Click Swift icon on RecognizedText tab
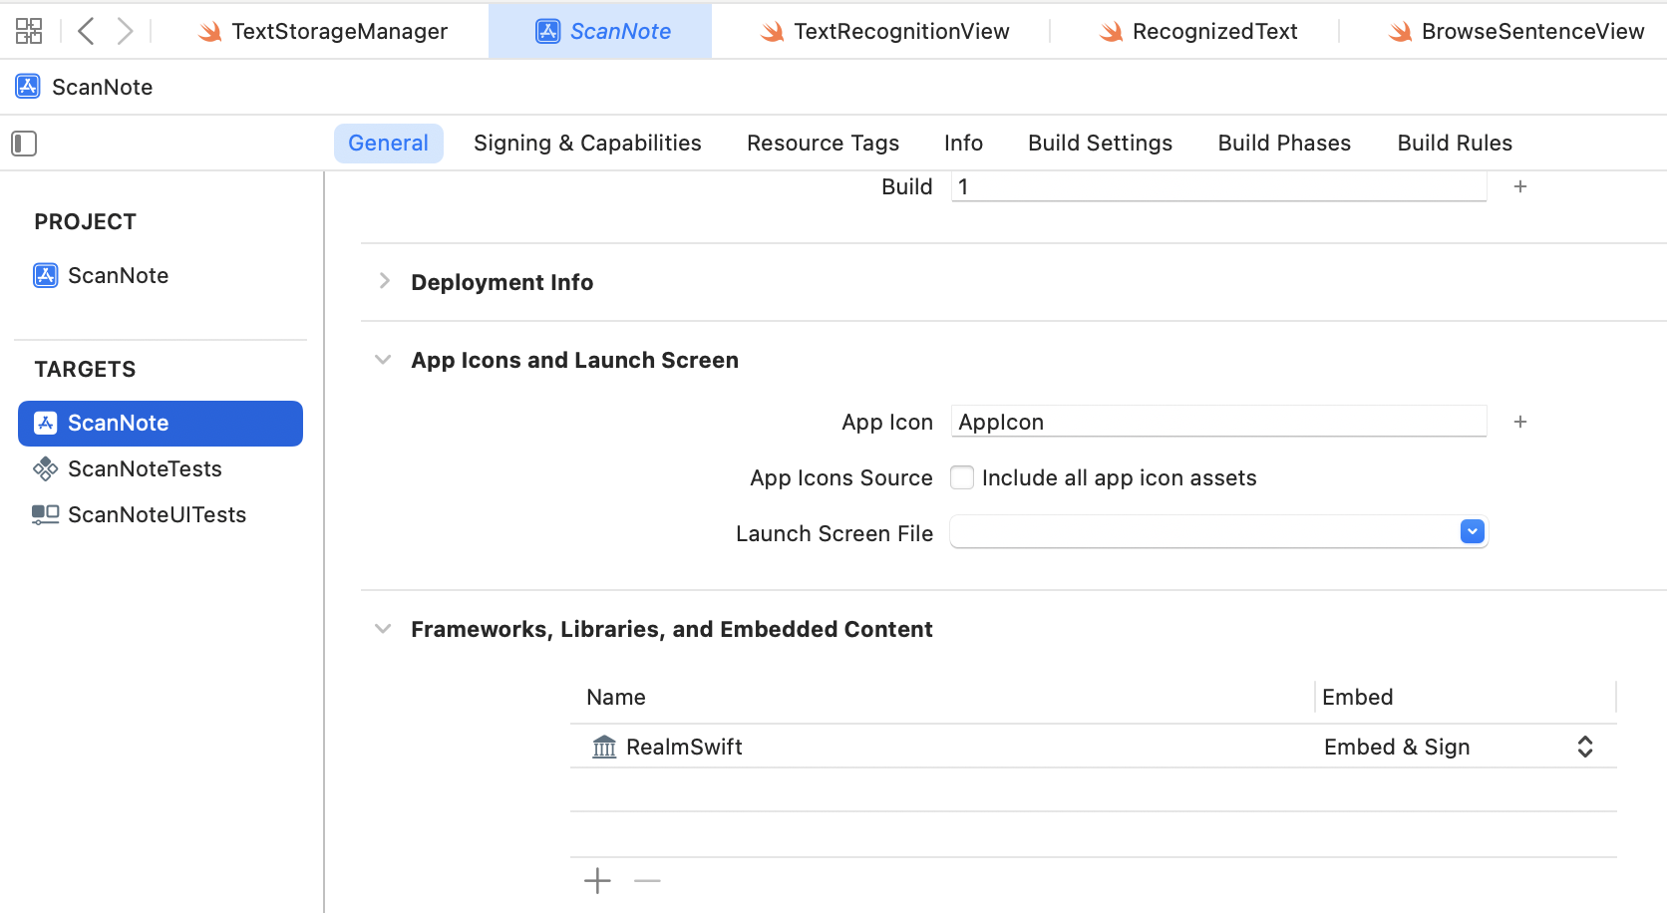 click(x=1111, y=32)
